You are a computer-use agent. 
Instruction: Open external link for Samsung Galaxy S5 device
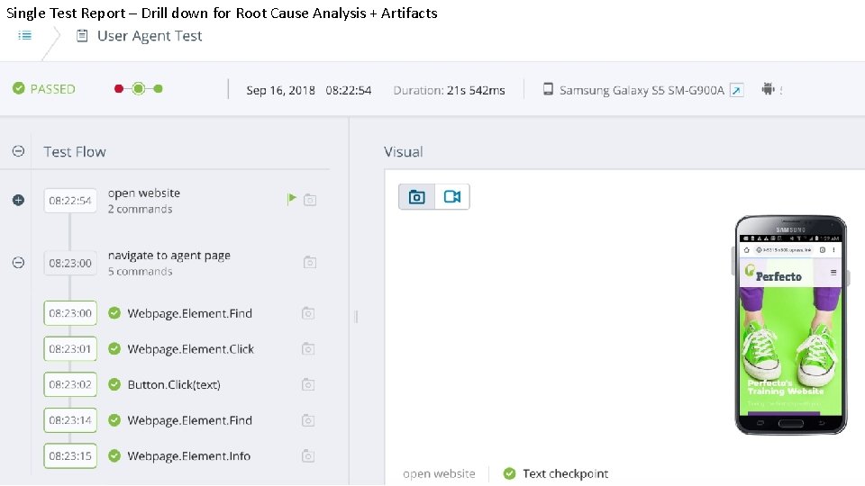click(737, 90)
